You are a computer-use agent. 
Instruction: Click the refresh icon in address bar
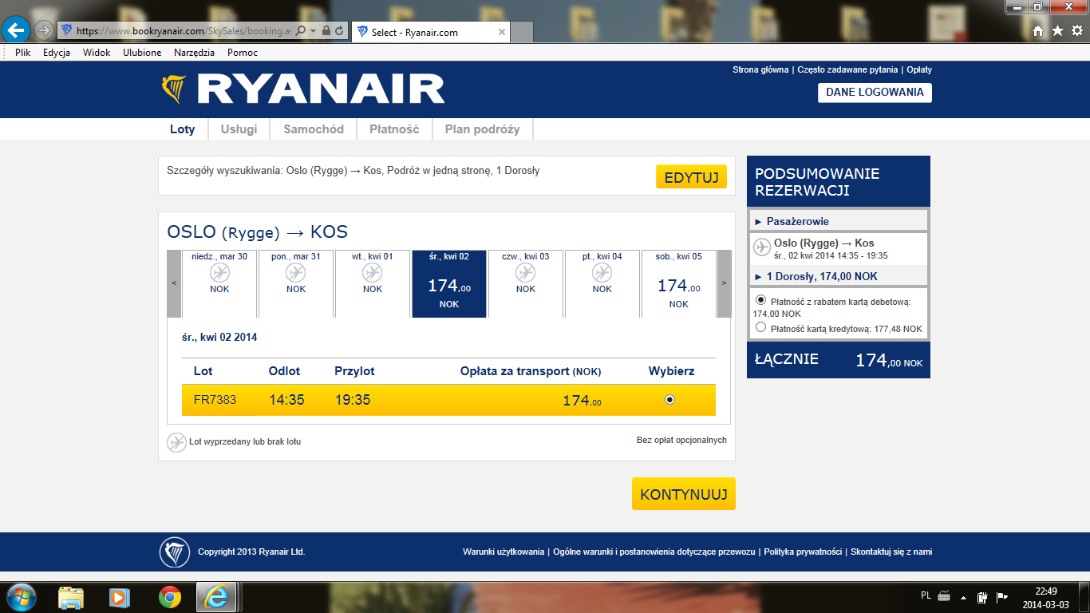(340, 31)
